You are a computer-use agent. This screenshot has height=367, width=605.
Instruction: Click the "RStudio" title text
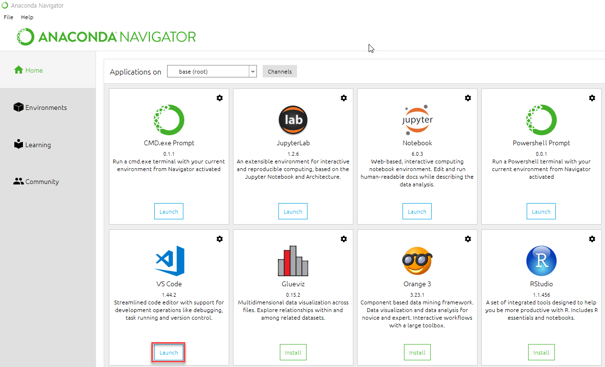541,284
